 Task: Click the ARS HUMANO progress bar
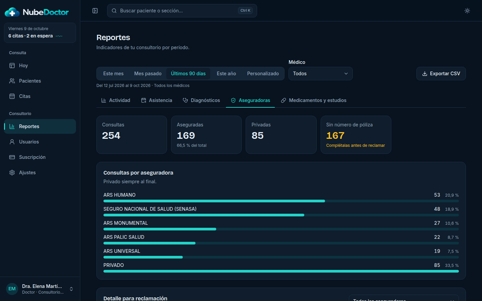(x=281, y=201)
